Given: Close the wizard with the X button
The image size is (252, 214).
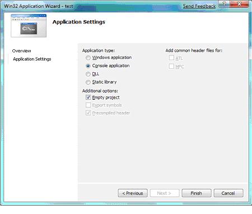Looking at the screenshot, I should point(240,4).
